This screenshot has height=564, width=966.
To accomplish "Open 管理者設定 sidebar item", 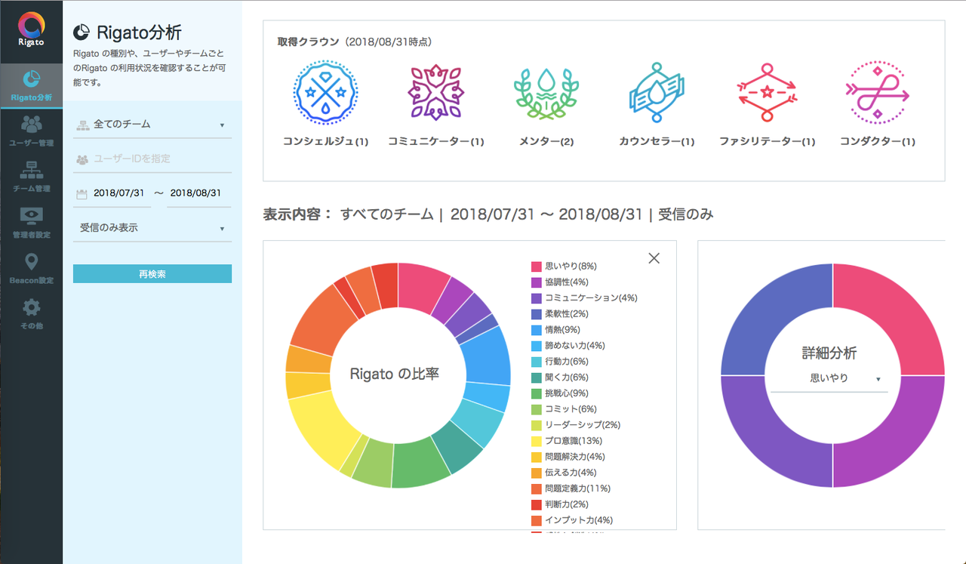I will pyautogui.click(x=32, y=222).
